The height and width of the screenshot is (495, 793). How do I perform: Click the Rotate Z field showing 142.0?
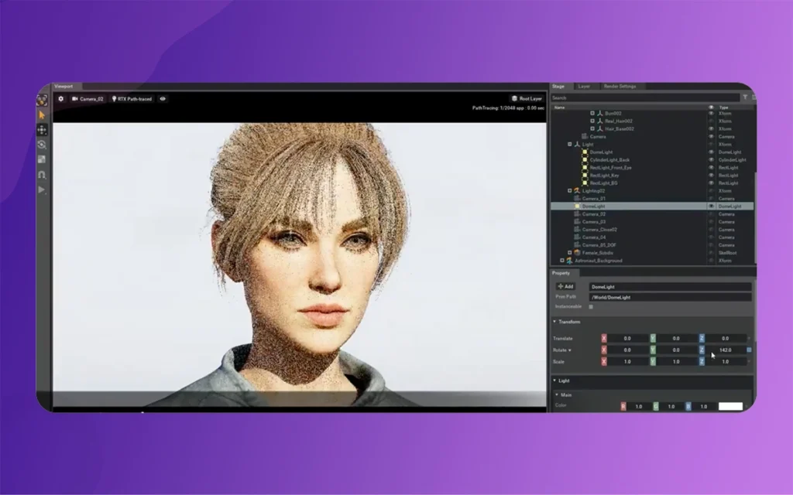click(725, 350)
